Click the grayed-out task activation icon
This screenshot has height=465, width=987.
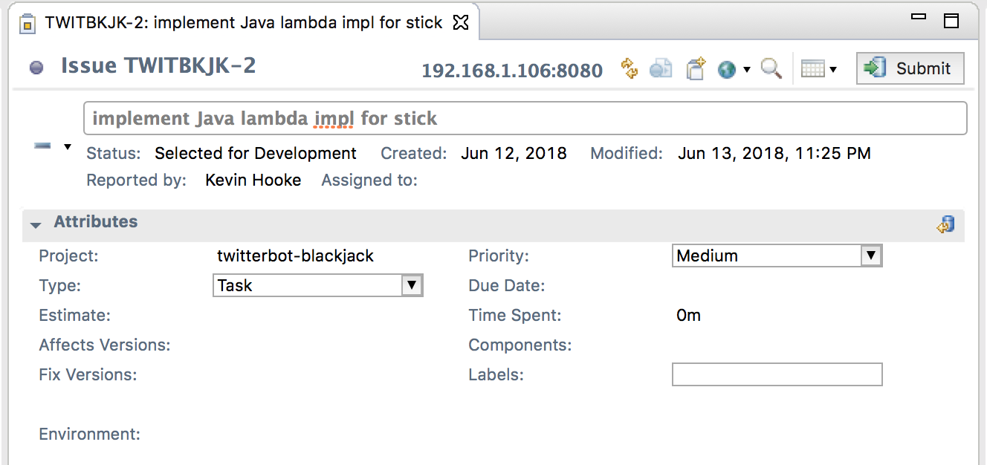tap(661, 69)
